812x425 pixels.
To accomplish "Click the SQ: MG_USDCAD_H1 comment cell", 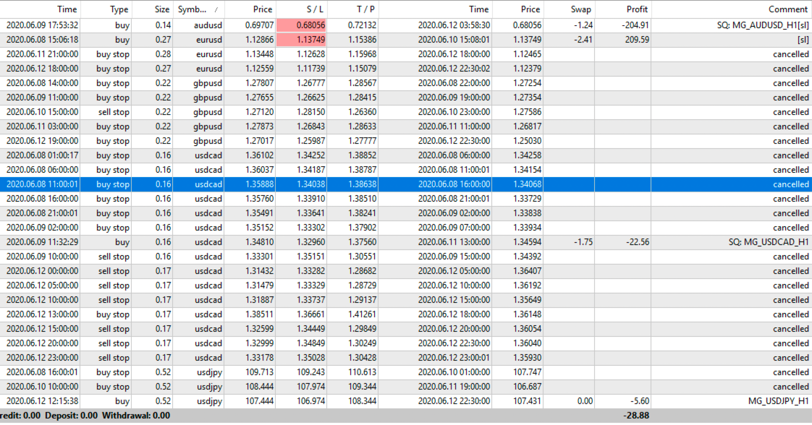I will pyautogui.click(x=768, y=242).
